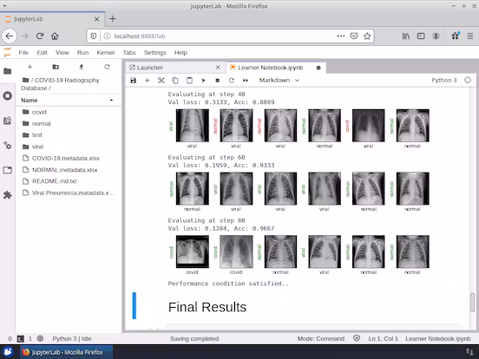Open README.md.txt file
The height and width of the screenshot is (359, 479).
tap(55, 181)
